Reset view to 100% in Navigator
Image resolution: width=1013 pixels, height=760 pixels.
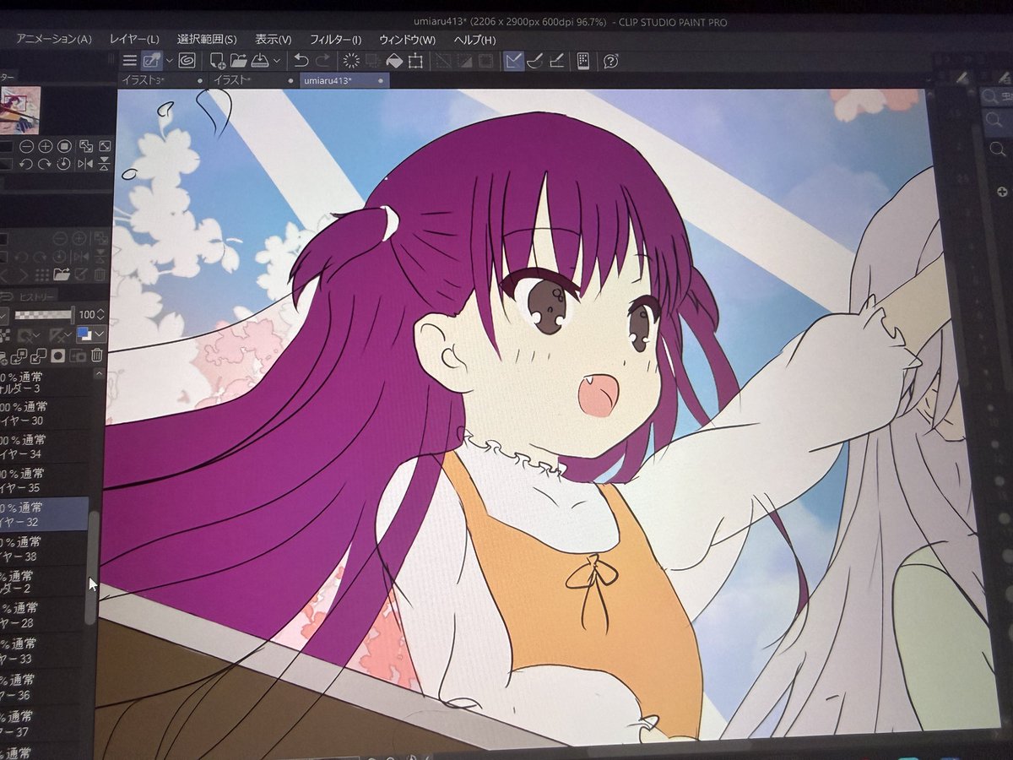64,146
